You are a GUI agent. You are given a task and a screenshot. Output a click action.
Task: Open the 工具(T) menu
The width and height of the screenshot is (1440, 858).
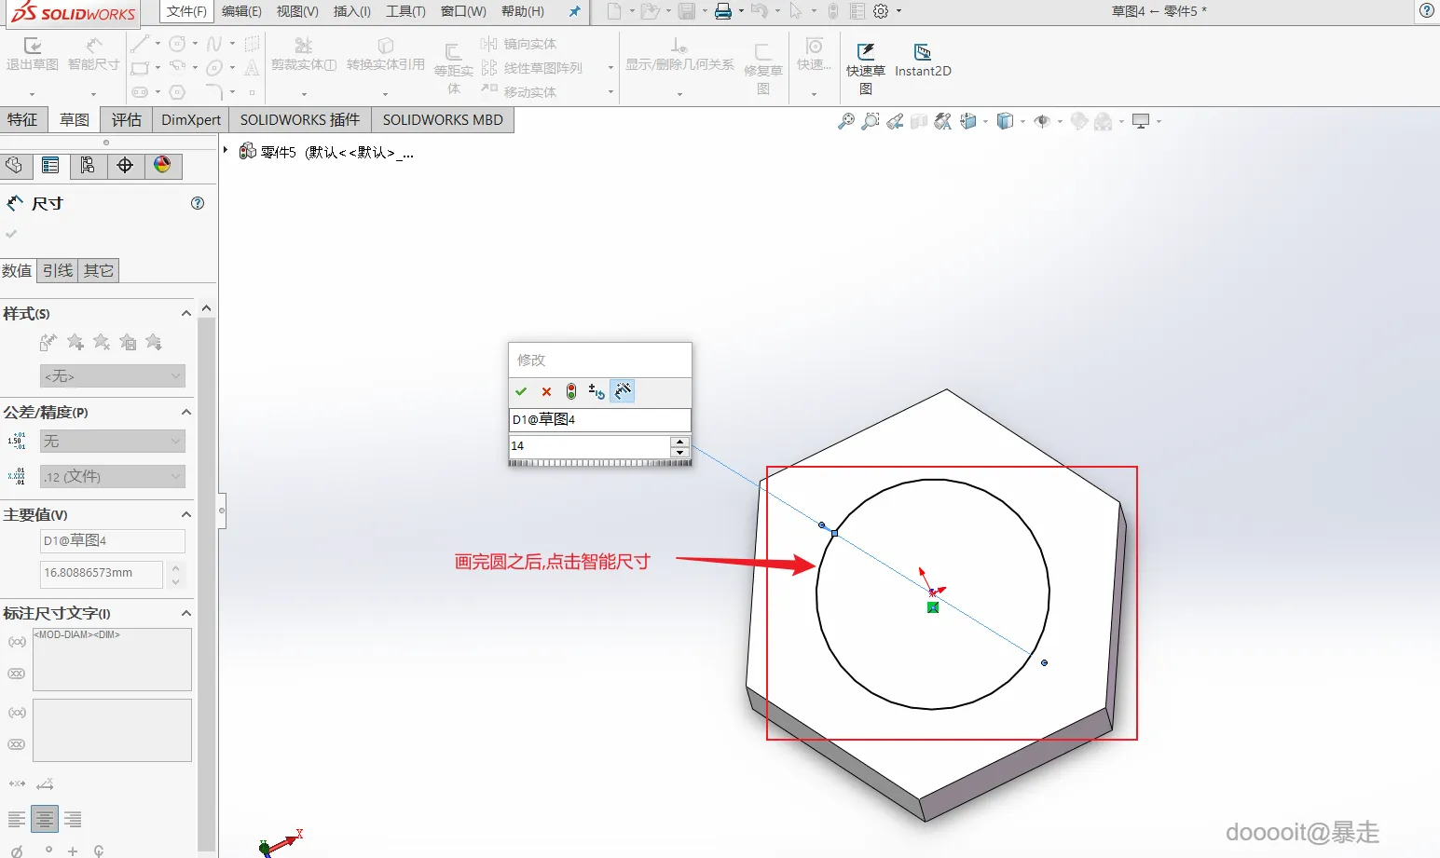tap(405, 11)
